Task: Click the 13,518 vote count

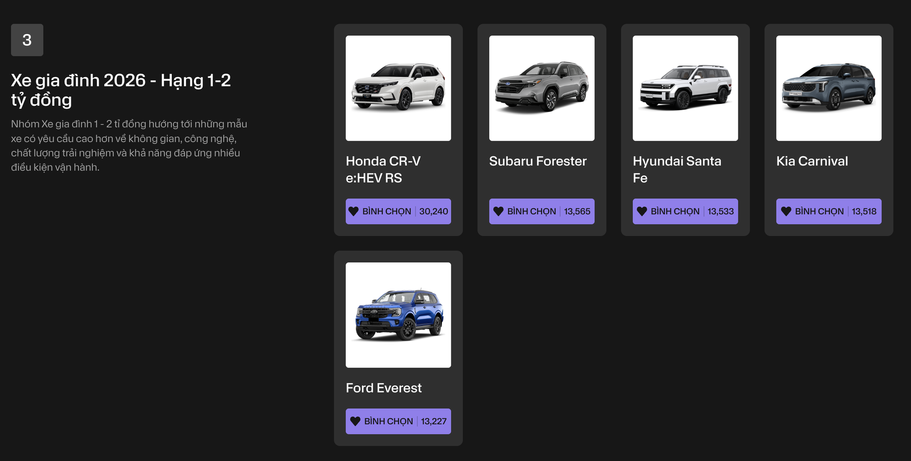Action: pos(864,211)
